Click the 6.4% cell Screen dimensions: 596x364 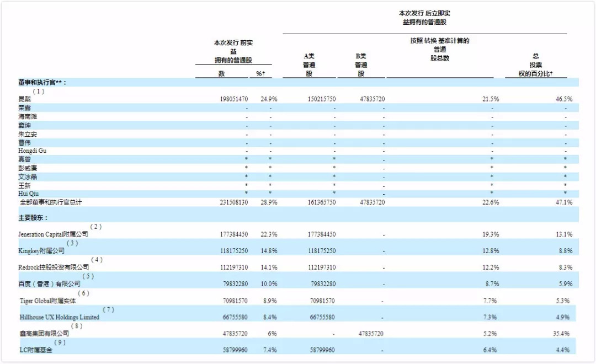(489, 350)
